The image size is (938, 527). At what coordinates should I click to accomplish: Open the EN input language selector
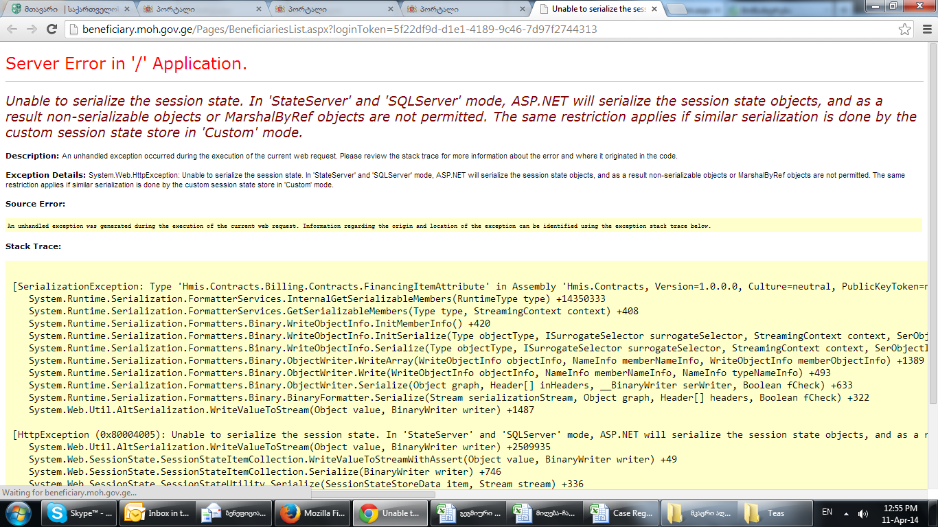[x=827, y=513]
